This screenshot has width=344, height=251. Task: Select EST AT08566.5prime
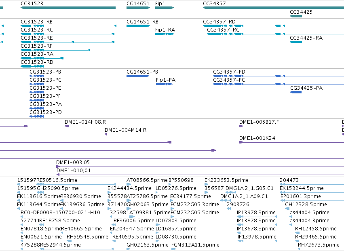tap(129, 184)
